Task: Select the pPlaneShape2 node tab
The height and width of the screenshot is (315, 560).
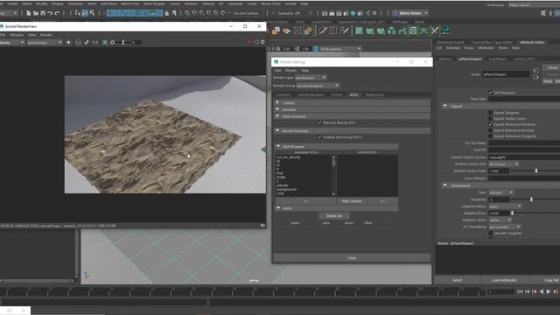Action: click(x=471, y=59)
